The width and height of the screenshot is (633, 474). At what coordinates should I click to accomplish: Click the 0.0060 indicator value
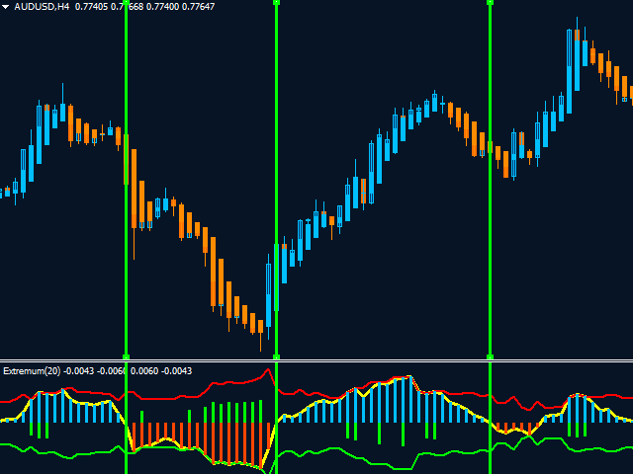coord(144,371)
